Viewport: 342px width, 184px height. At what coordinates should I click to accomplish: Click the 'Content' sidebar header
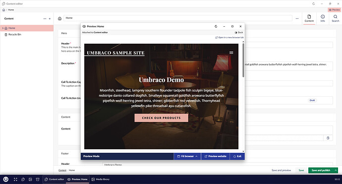tap(9, 18)
